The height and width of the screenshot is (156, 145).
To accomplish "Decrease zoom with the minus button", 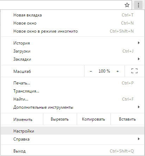I will click(91, 71).
